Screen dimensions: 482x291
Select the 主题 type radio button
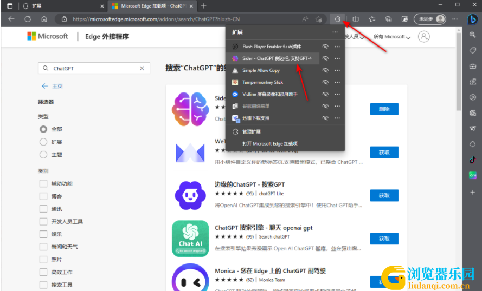pos(43,155)
